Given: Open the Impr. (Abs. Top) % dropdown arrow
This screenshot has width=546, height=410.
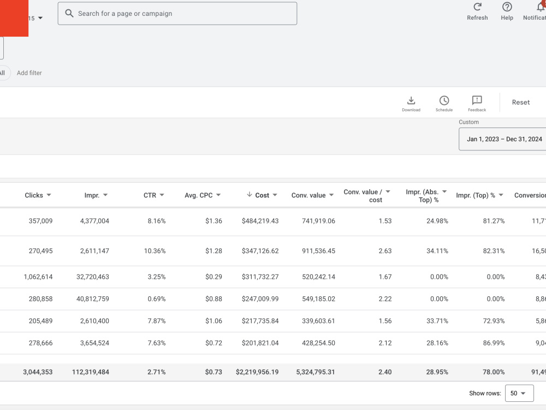Looking at the screenshot, I should [x=444, y=191].
